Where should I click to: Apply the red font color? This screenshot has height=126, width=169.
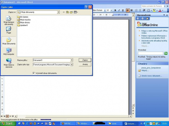160,10
